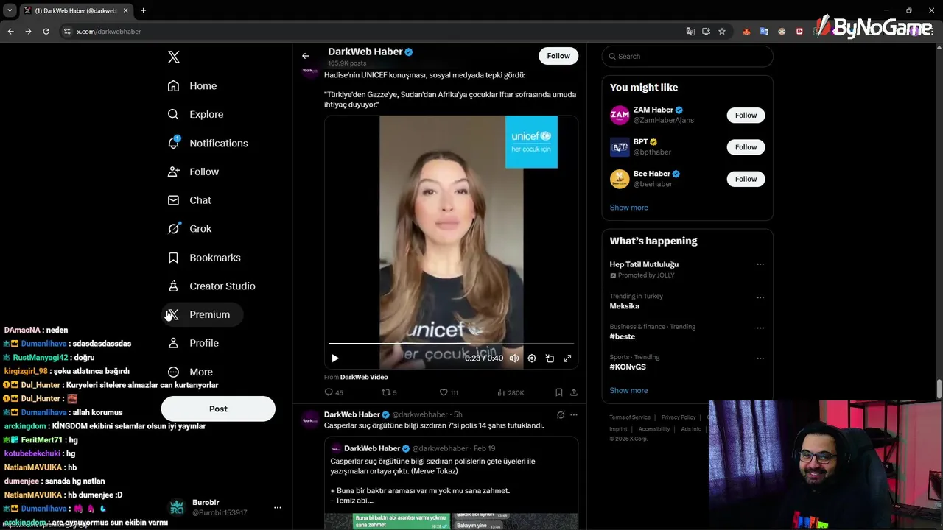Bookmark this page with star icon
Screen dimensions: 943x530
tap(722, 32)
